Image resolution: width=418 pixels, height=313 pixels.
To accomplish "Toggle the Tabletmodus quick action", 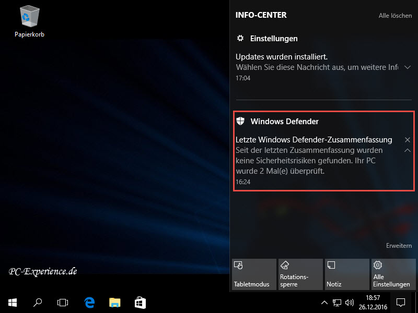I will [x=253, y=274].
